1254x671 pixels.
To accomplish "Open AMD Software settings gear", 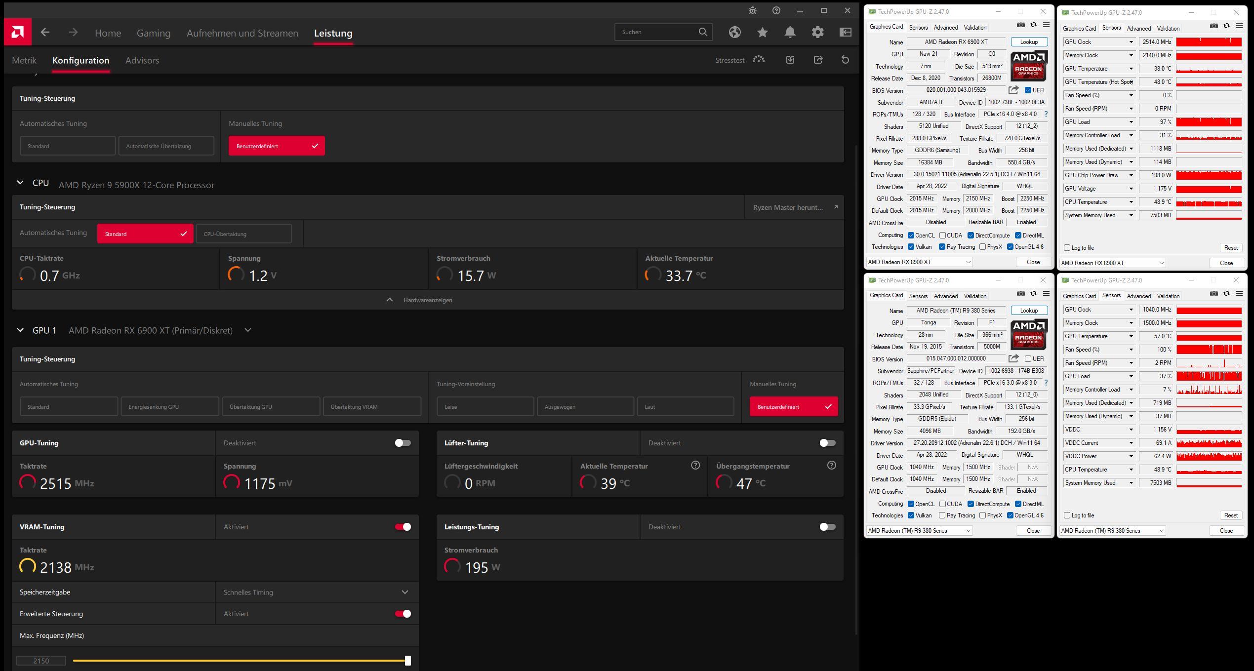I will [817, 32].
